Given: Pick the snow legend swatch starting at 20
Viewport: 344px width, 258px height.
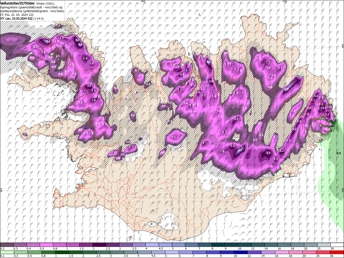Looking at the screenshot, I should click(x=310, y=245).
